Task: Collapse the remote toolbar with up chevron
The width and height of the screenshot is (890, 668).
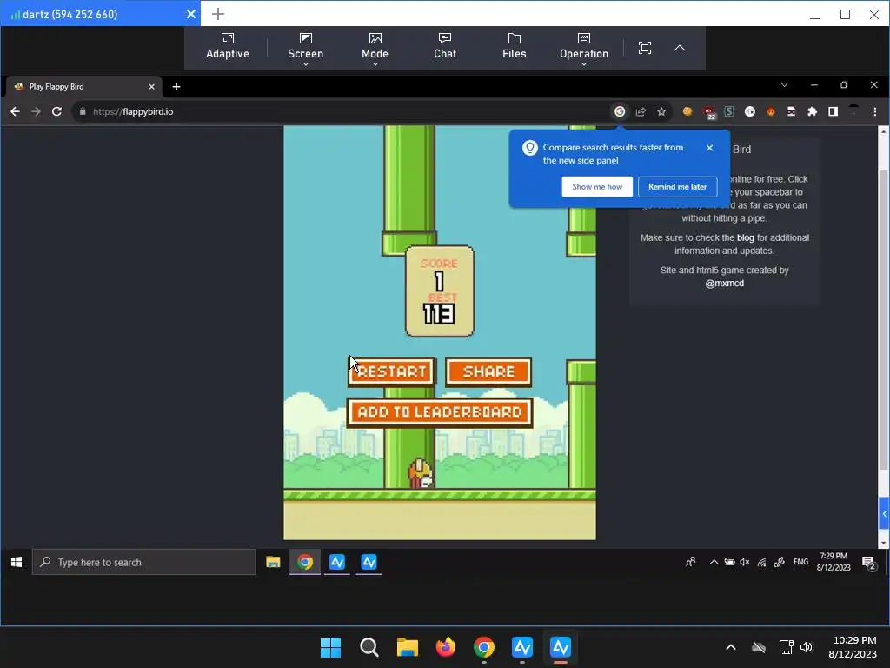Action: coord(680,48)
